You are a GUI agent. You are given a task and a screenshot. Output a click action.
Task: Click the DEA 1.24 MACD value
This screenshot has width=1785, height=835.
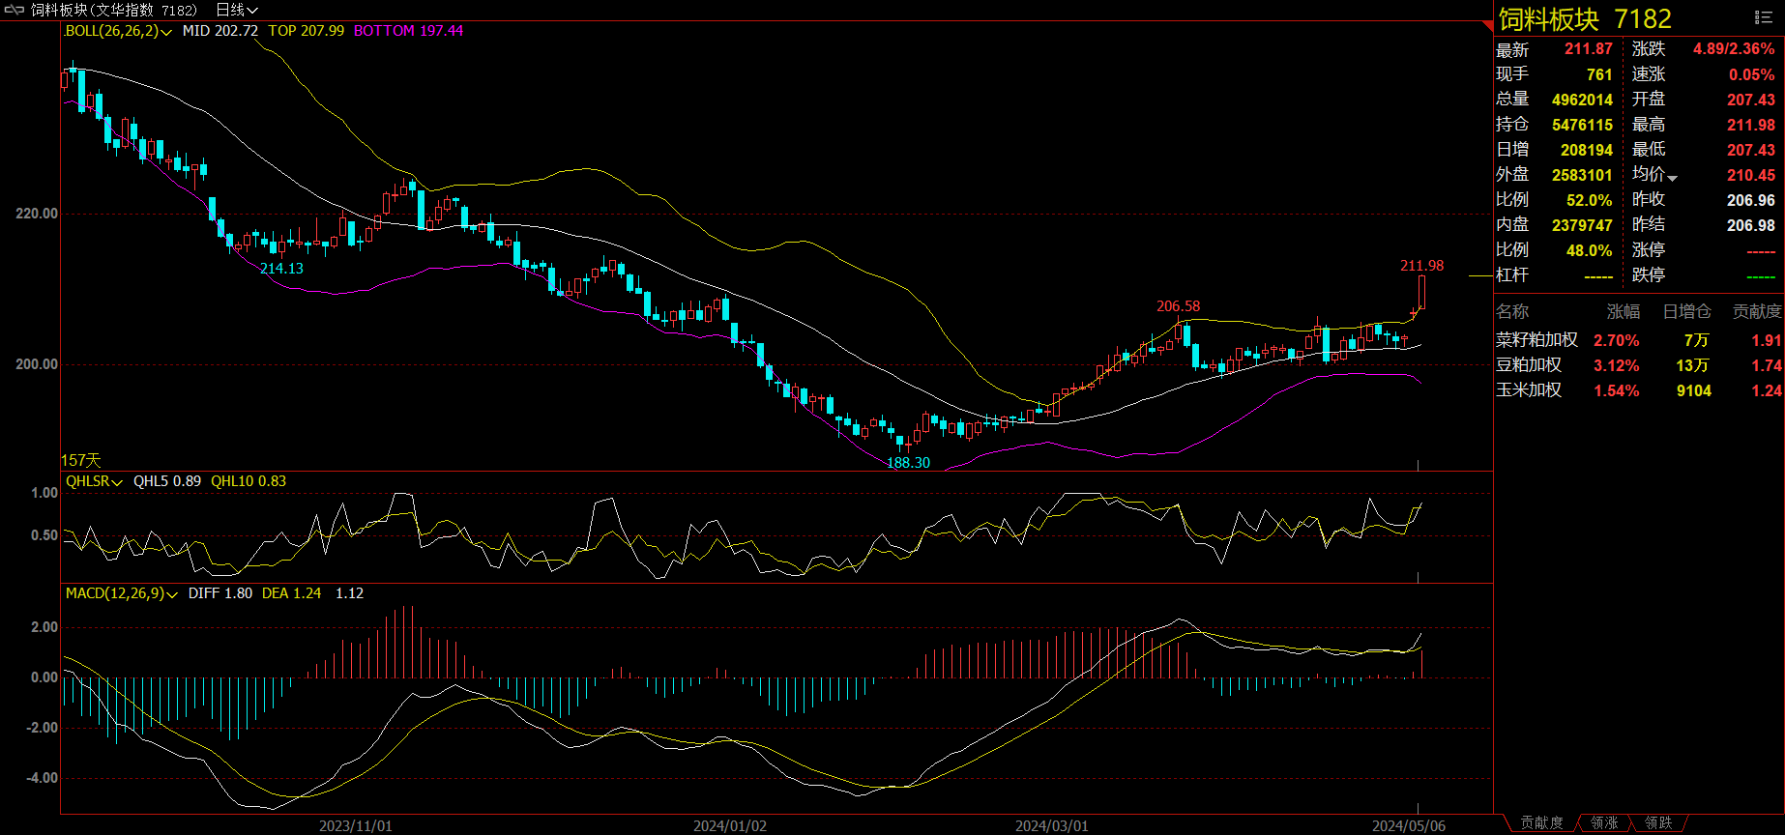292,593
